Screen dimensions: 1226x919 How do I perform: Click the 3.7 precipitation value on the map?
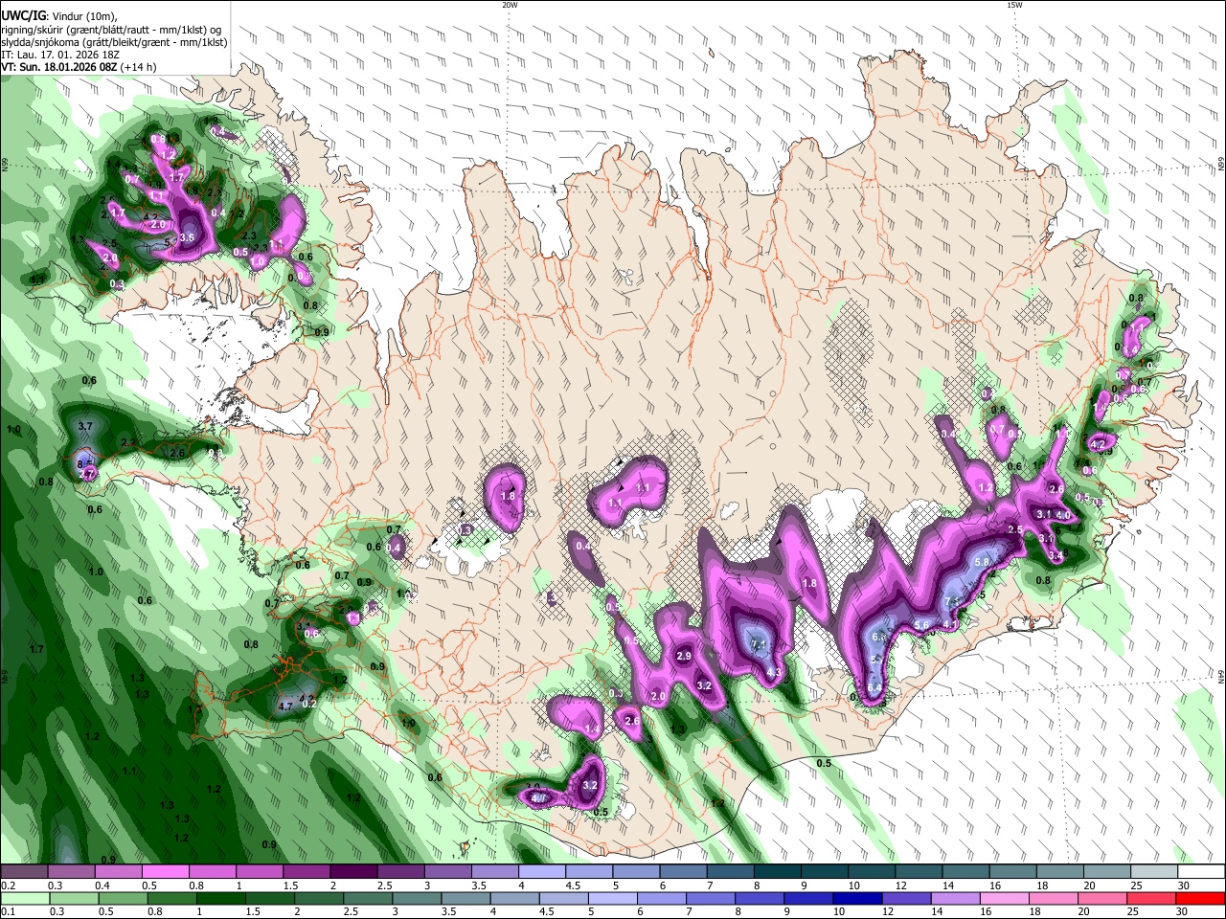(84, 426)
